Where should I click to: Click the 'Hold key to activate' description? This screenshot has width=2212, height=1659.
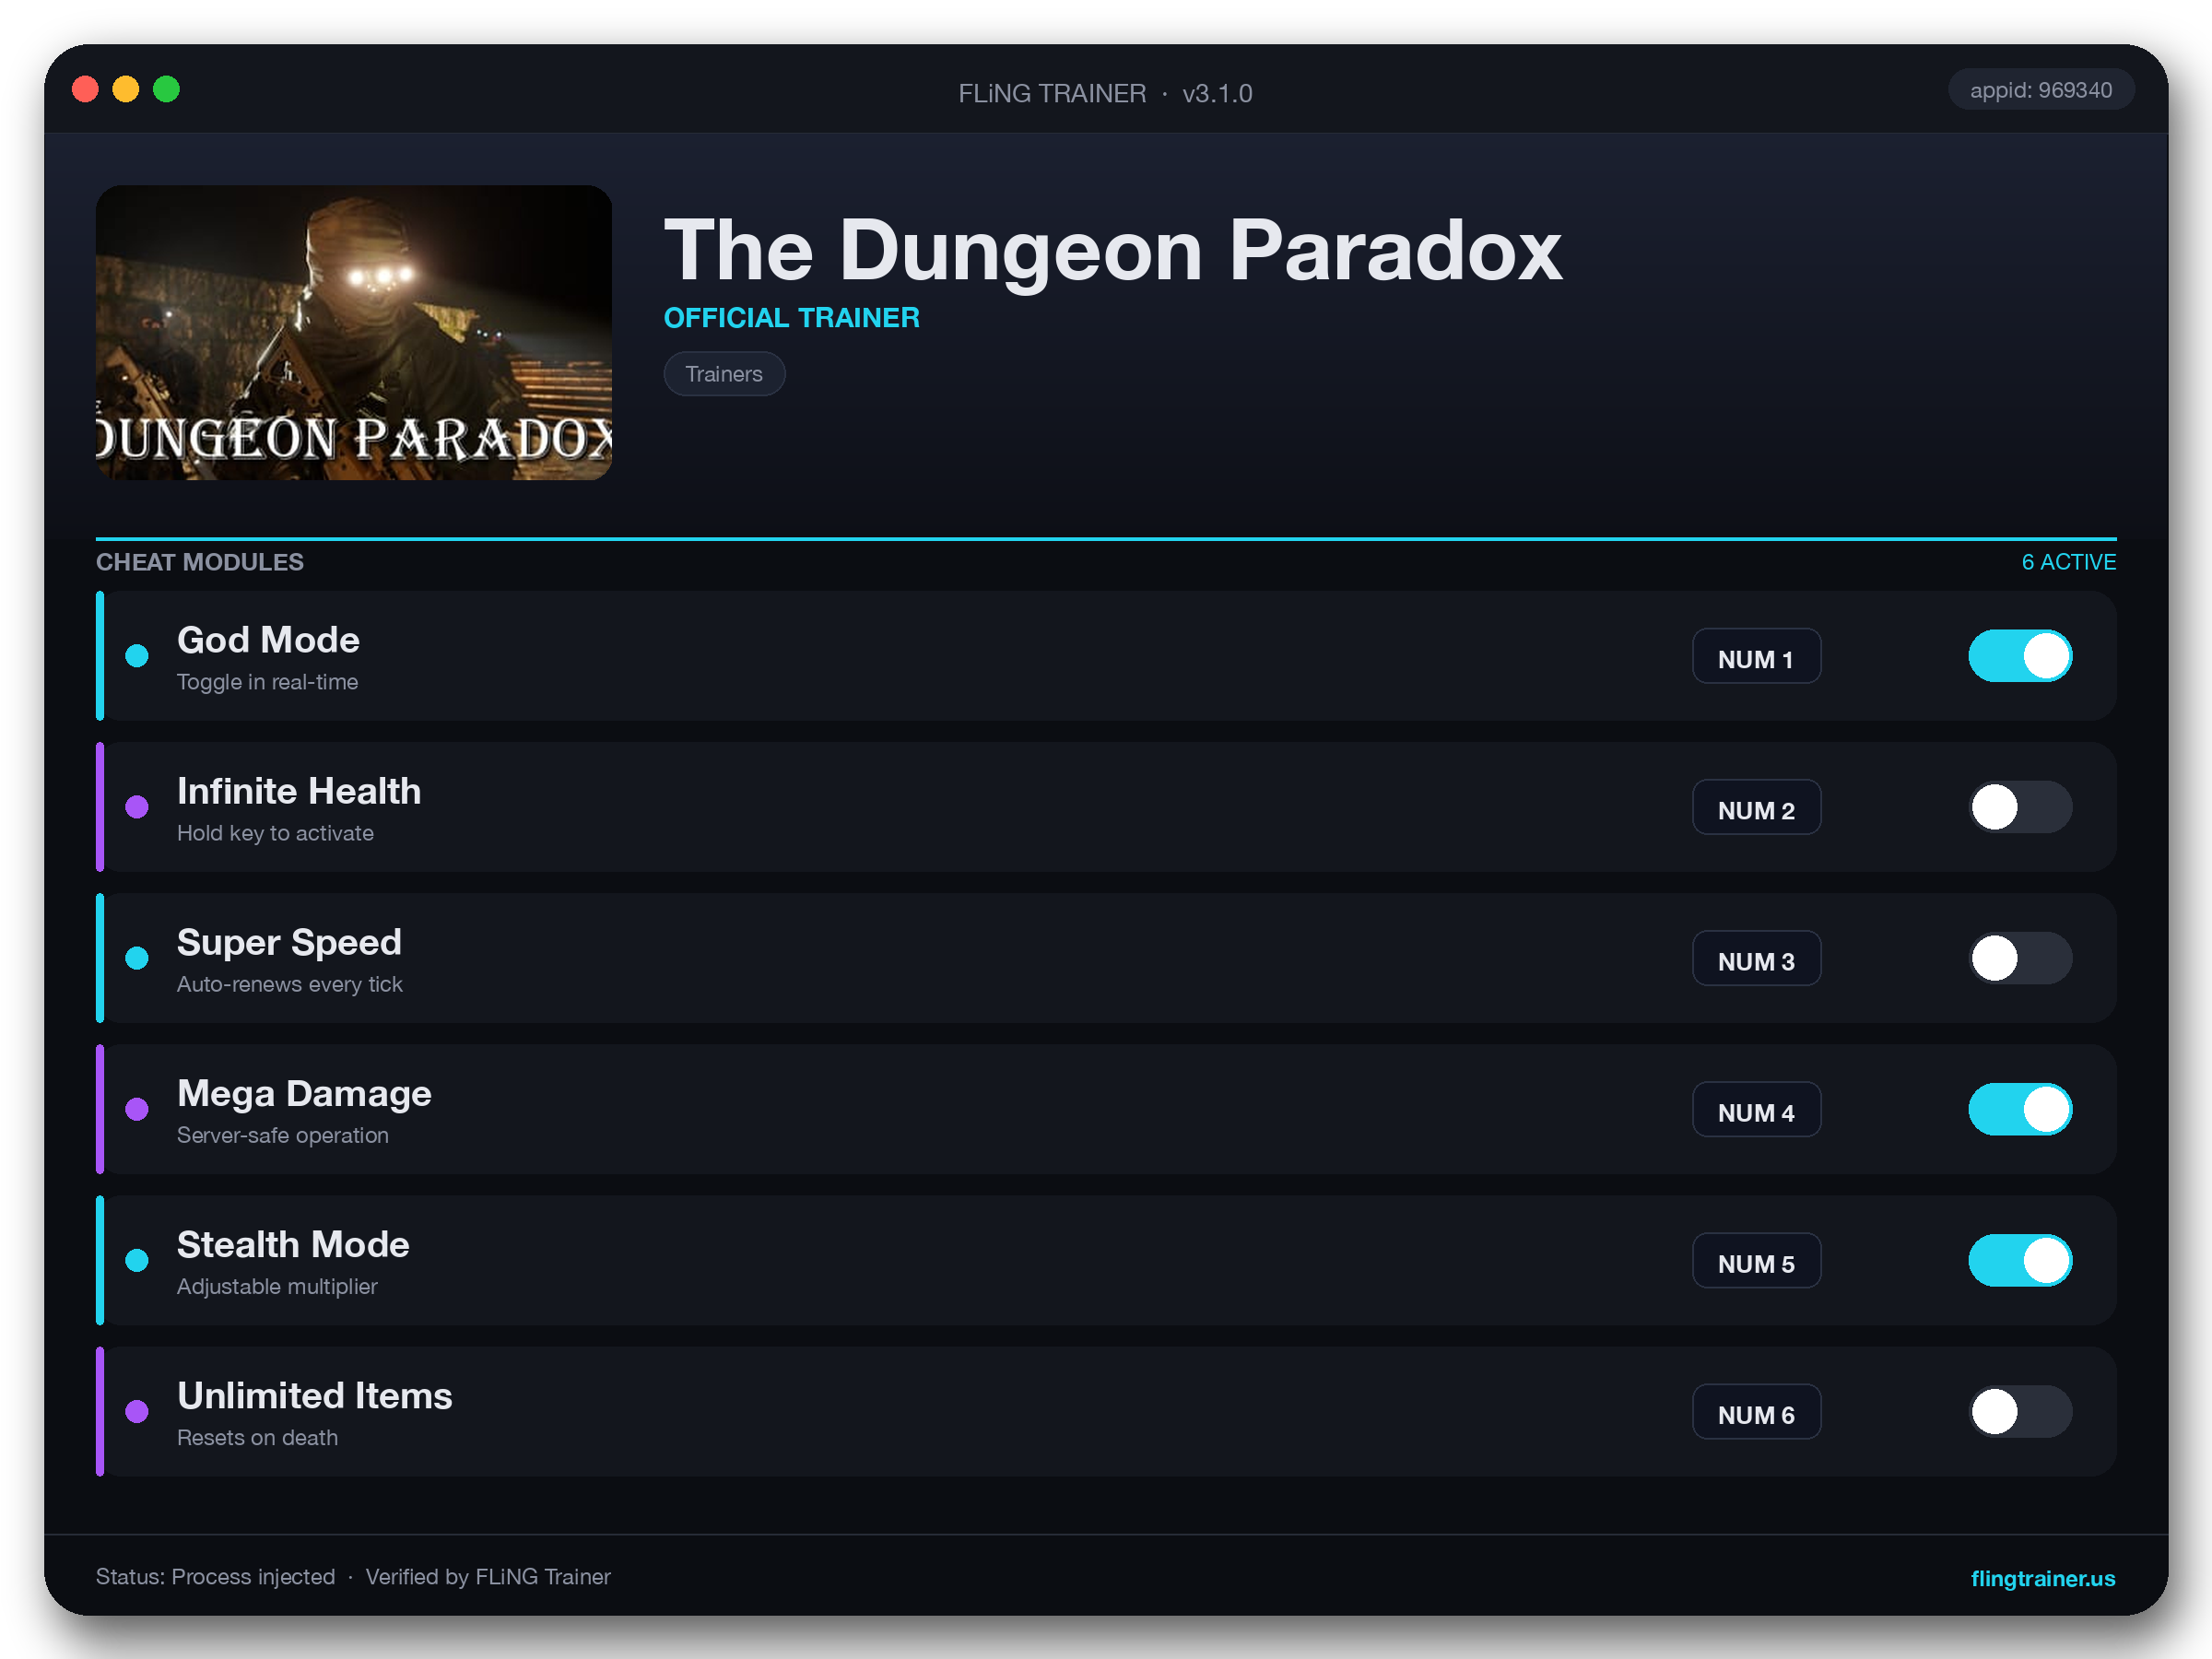tap(275, 833)
